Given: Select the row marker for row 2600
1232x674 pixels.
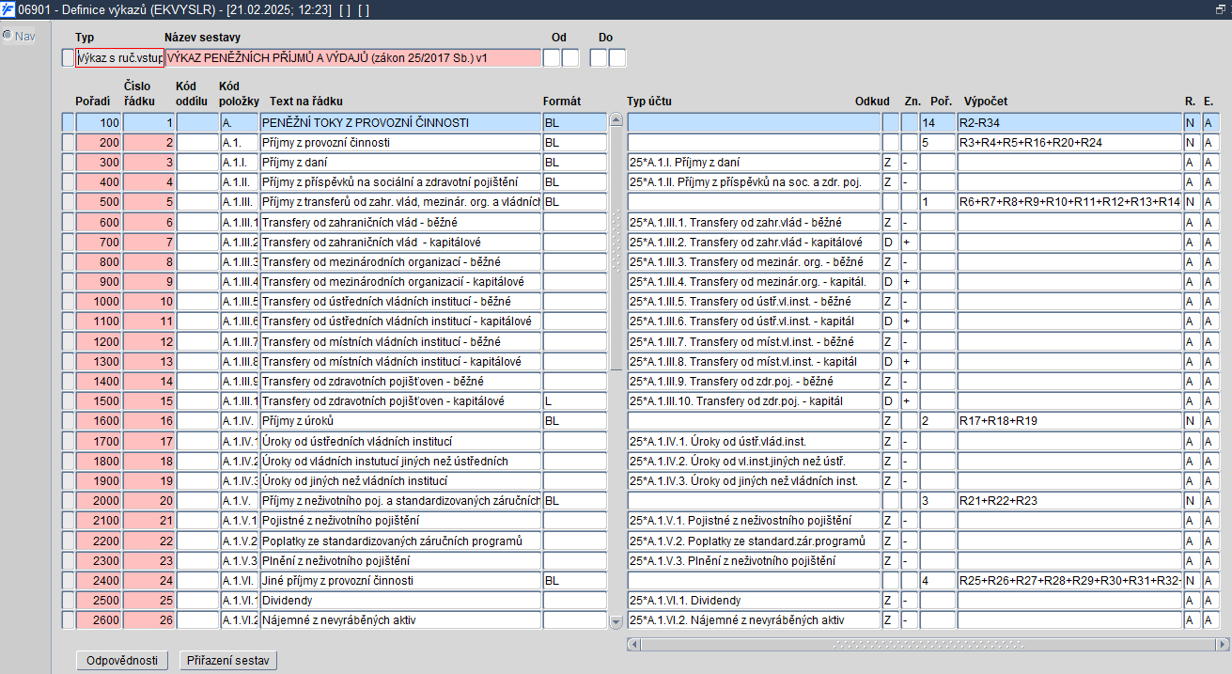Looking at the screenshot, I should [x=68, y=620].
